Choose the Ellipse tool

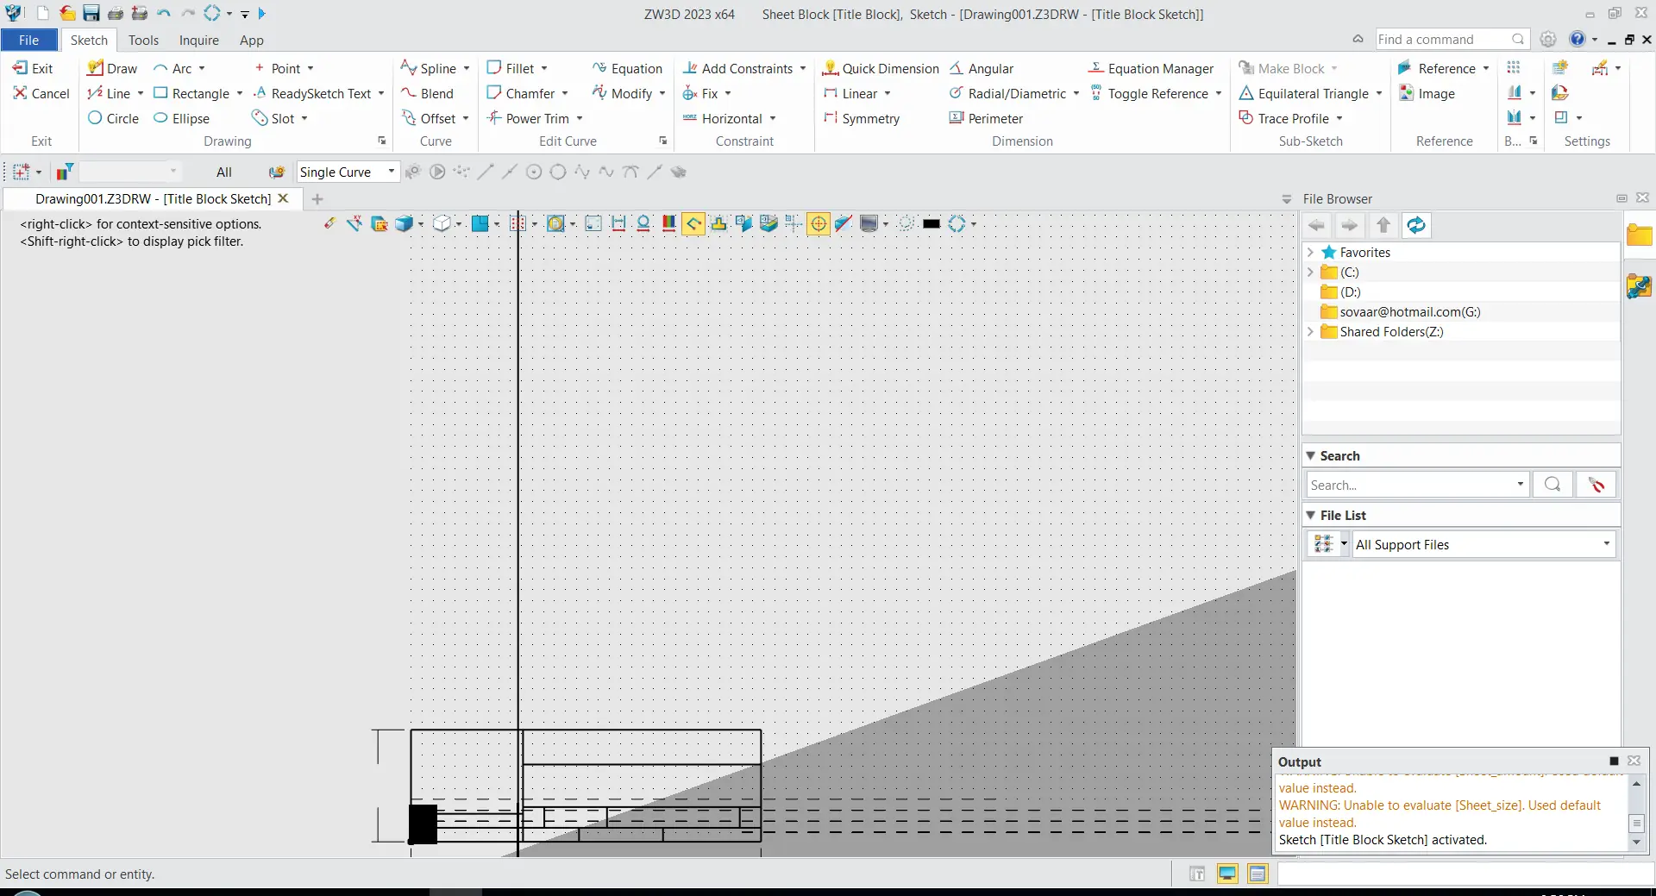point(181,118)
